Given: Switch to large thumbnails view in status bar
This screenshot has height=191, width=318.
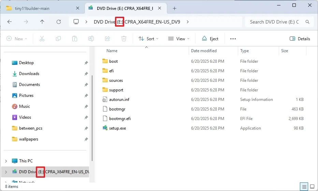Looking at the screenshot, I should click(x=312, y=187).
